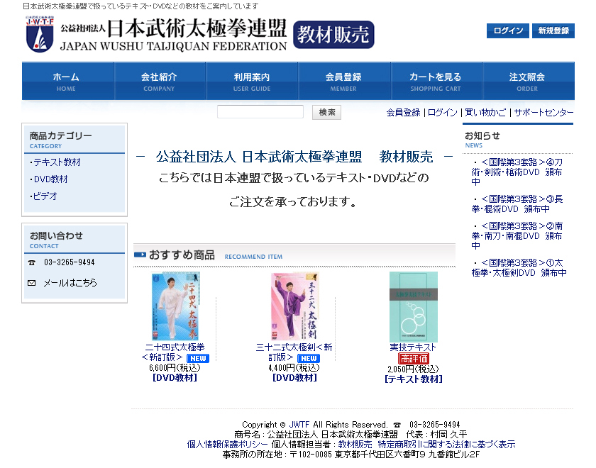Select the テキスト教材 category
The height and width of the screenshot is (468, 596).
pos(57,162)
